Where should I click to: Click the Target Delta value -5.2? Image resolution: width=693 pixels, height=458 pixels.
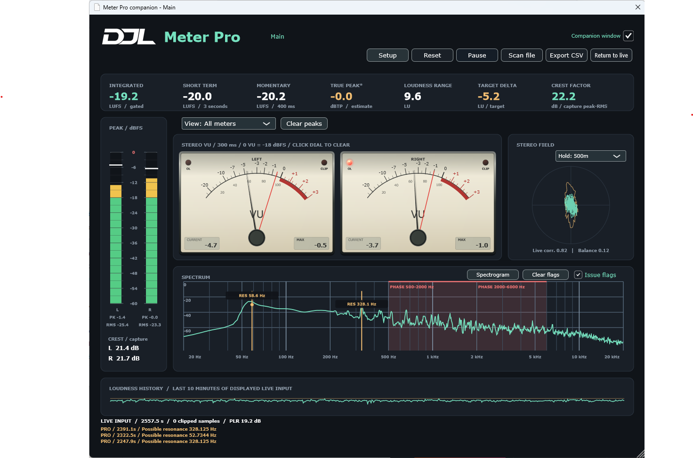(489, 96)
